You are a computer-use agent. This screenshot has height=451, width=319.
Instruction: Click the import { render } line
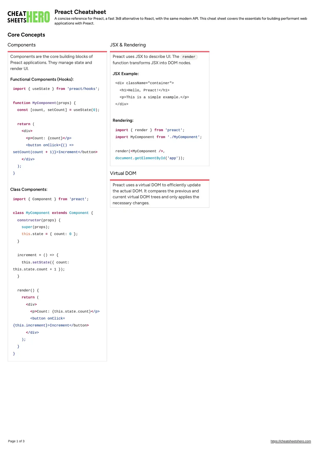coord(150,130)
